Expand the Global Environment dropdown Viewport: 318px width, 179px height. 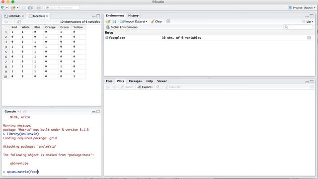[122, 27]
